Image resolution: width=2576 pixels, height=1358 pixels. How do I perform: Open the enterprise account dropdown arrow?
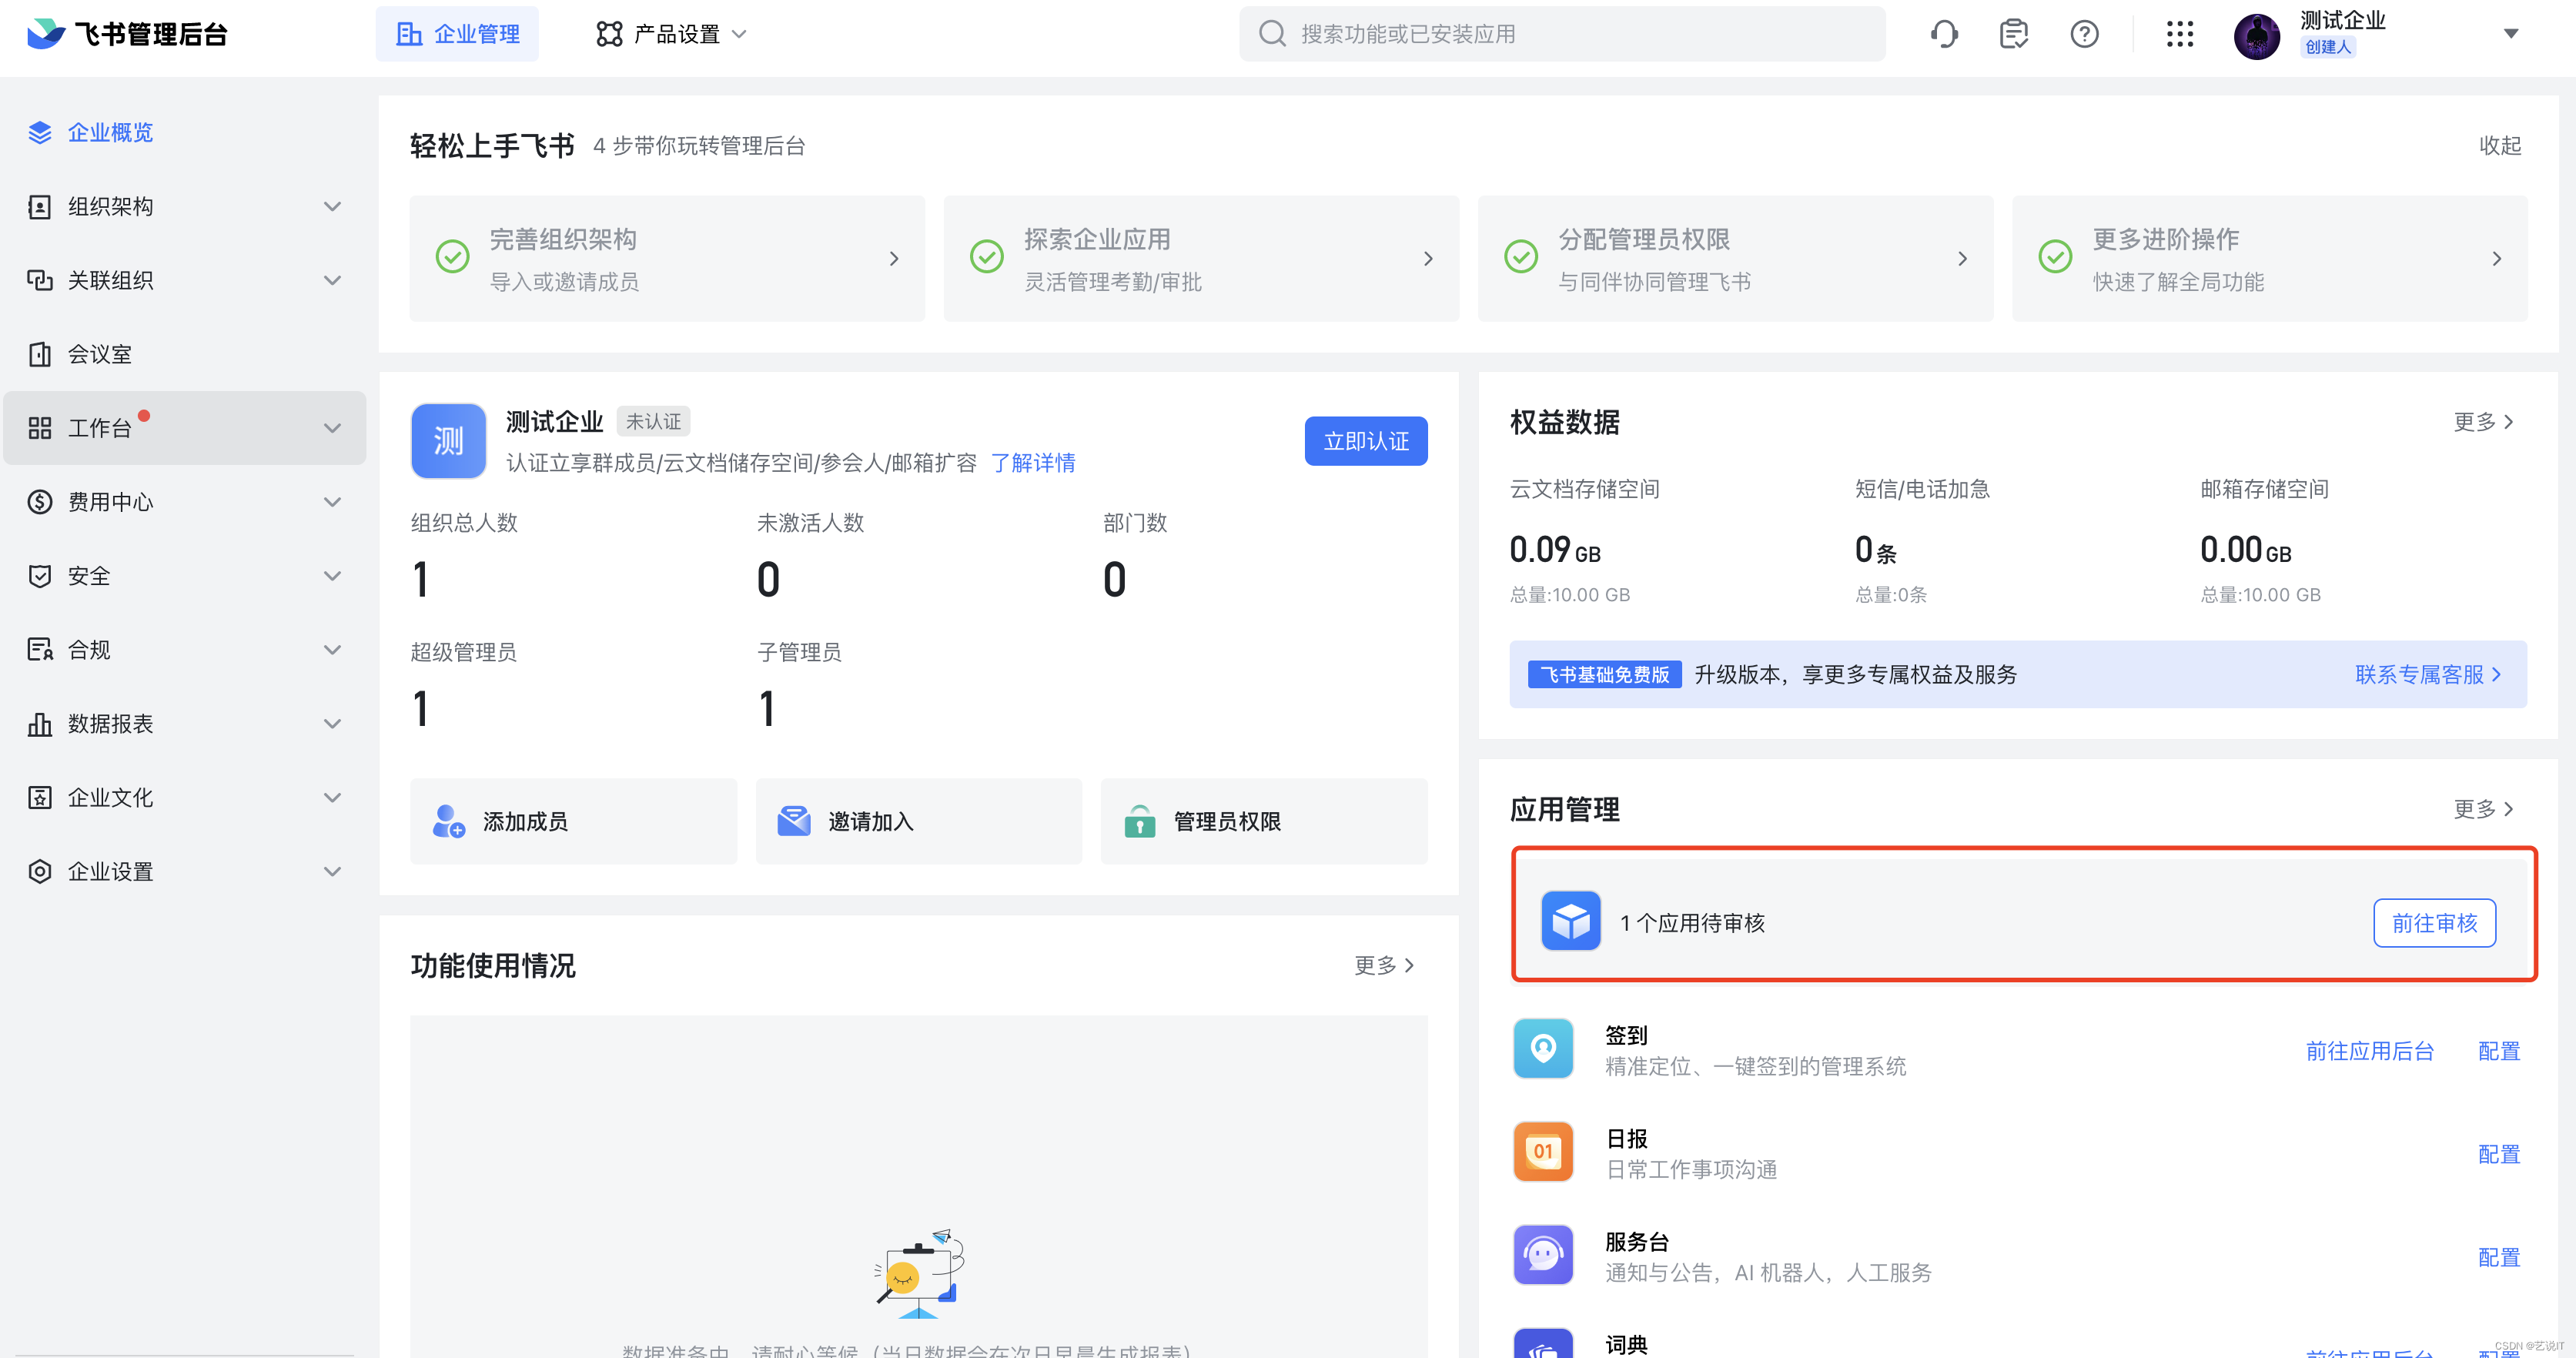point(2510,34)
